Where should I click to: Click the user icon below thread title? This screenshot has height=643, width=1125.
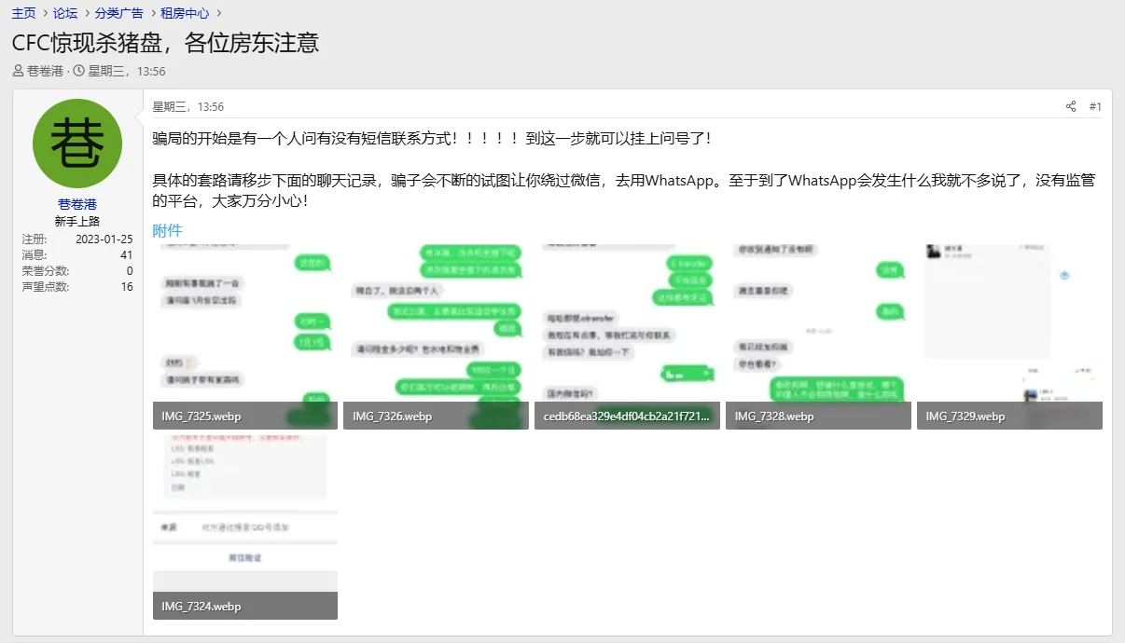pyautogui.click(x=19, y=71)
